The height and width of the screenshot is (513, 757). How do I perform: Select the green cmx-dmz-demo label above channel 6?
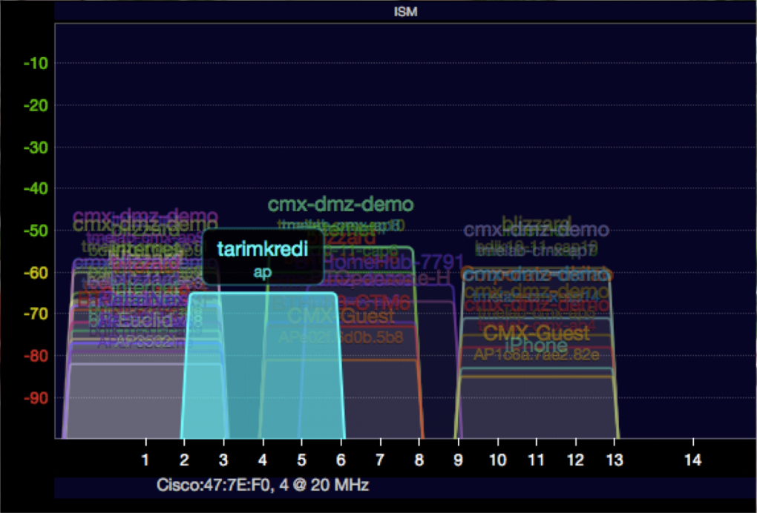coord(341,205)
